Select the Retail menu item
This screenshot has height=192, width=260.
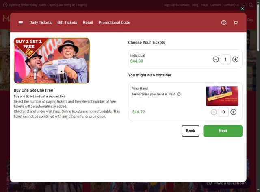88,22
